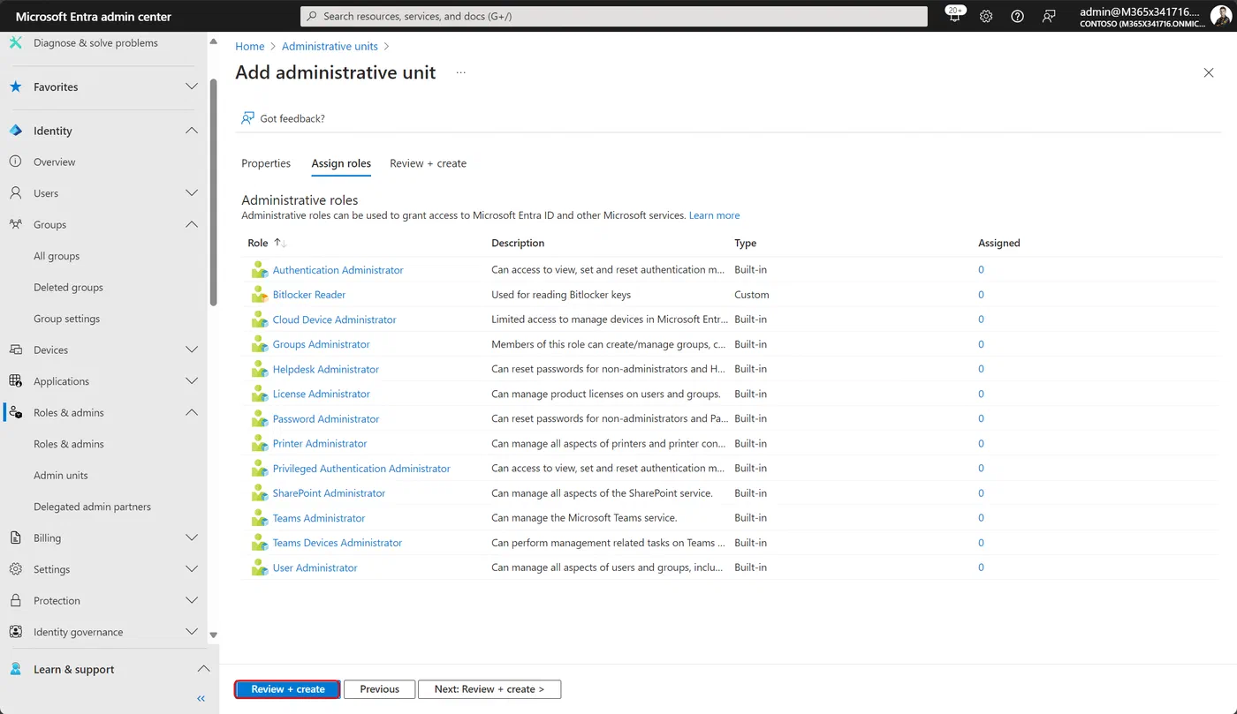Click the sidebar vertical scrollbar thumb
This screenshot has width=1237, height=714.
[213, 192]
